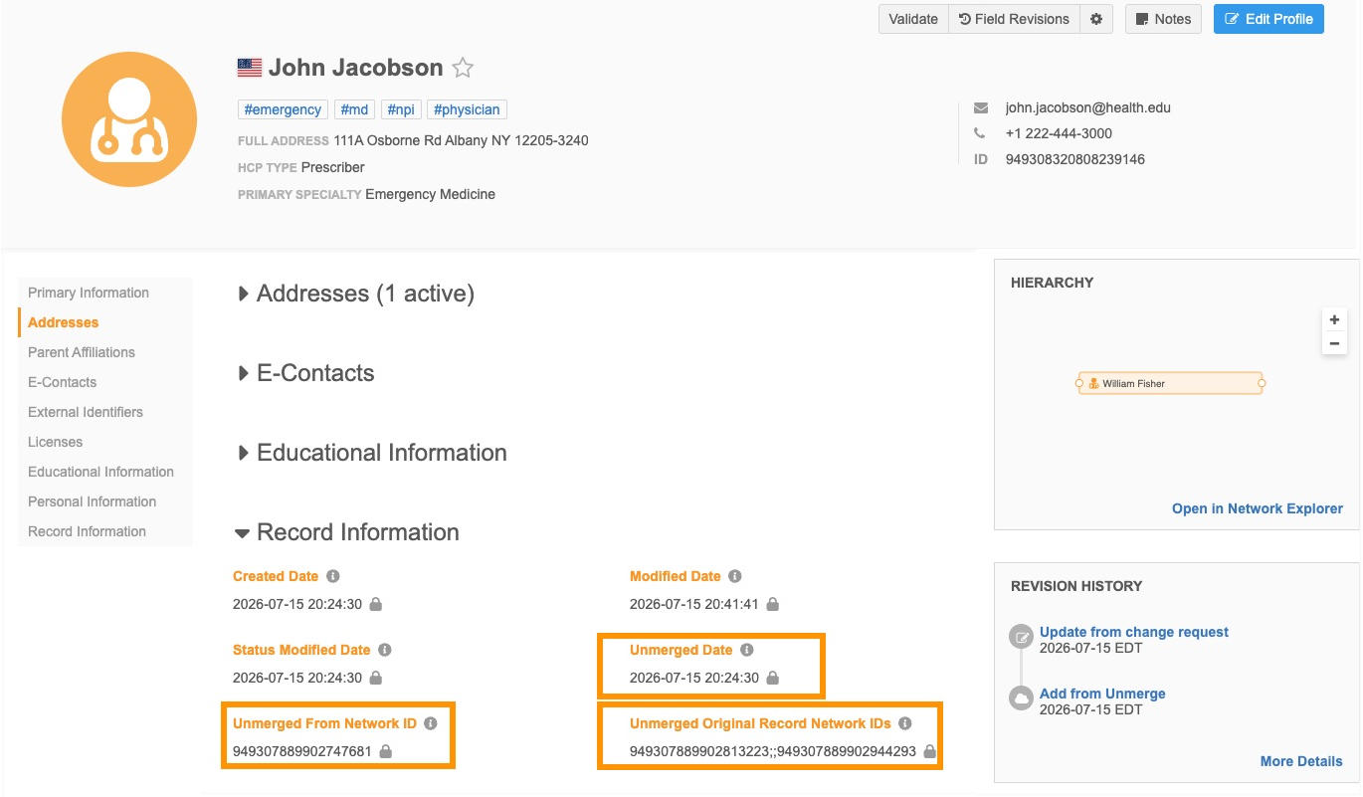Screen dimensions: 1363x797
Task: Click lock icon beside Unmerged Date value
Action: 773,678
